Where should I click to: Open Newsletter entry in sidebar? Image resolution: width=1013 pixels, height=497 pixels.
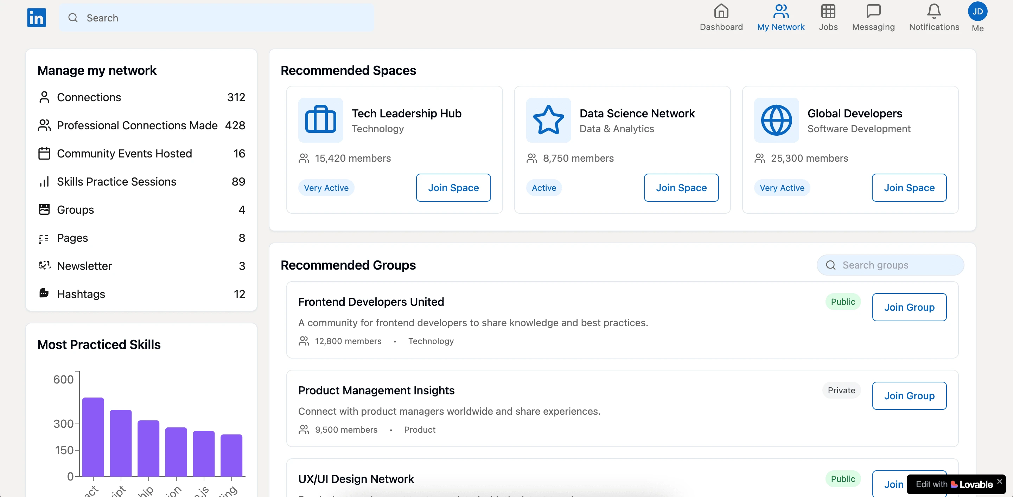pos(141,266)
